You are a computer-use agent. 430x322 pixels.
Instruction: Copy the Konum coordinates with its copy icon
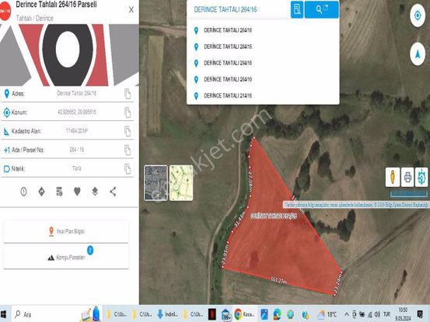128,113
